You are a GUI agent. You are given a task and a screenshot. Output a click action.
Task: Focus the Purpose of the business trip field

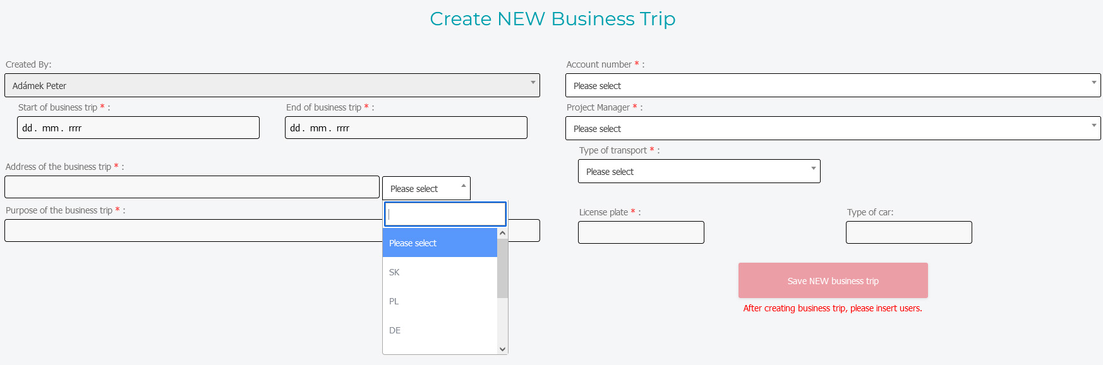[x=191, y=230]
